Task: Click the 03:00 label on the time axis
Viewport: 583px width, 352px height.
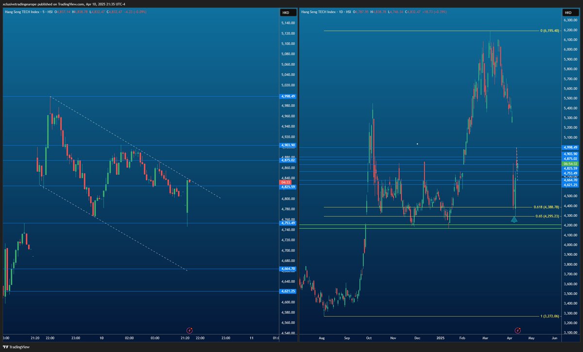Action: coord(155,338)
